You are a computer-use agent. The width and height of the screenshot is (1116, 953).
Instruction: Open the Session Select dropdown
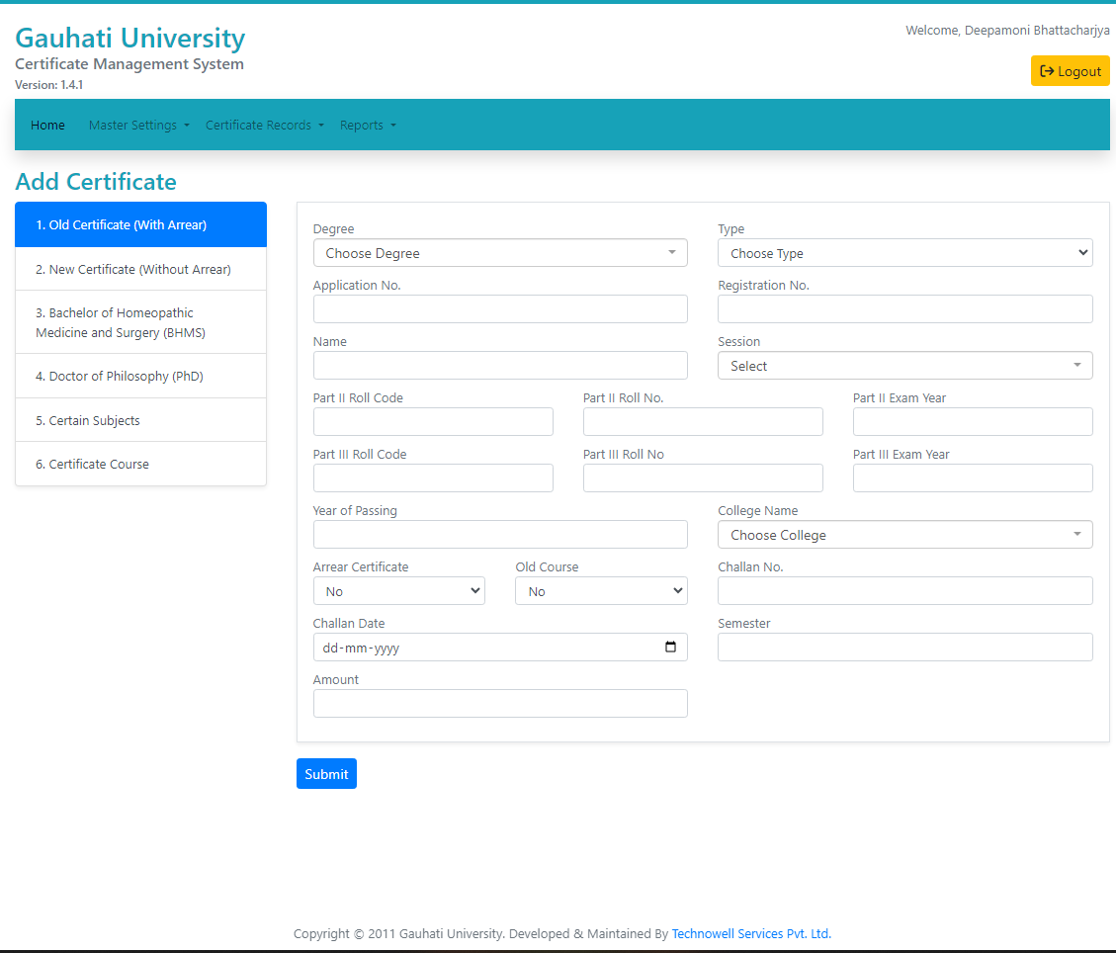(904, 366)
